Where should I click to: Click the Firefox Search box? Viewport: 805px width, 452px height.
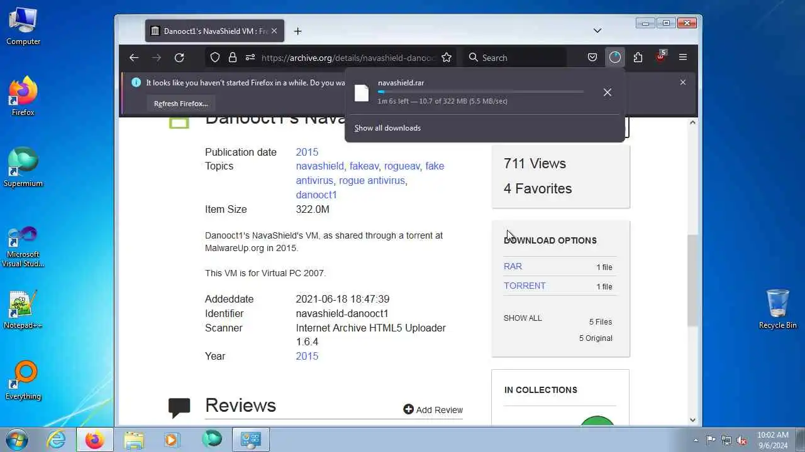point(516,58)
